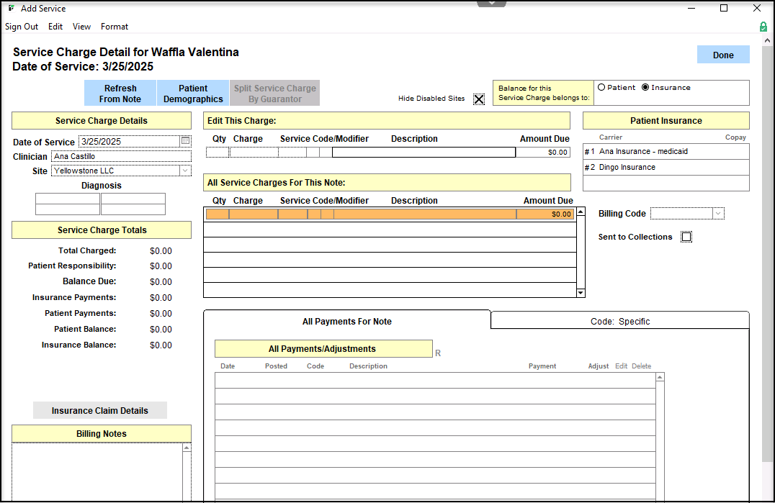Click the green lock icon

763,27
